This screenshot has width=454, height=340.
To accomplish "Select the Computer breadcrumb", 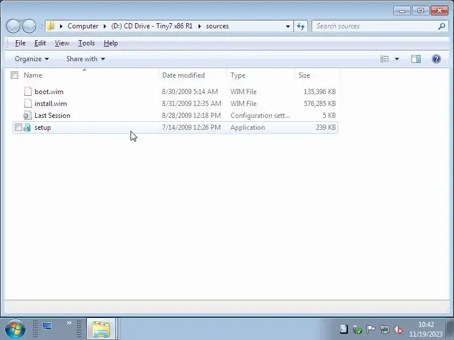I will [x=83, y=26].
